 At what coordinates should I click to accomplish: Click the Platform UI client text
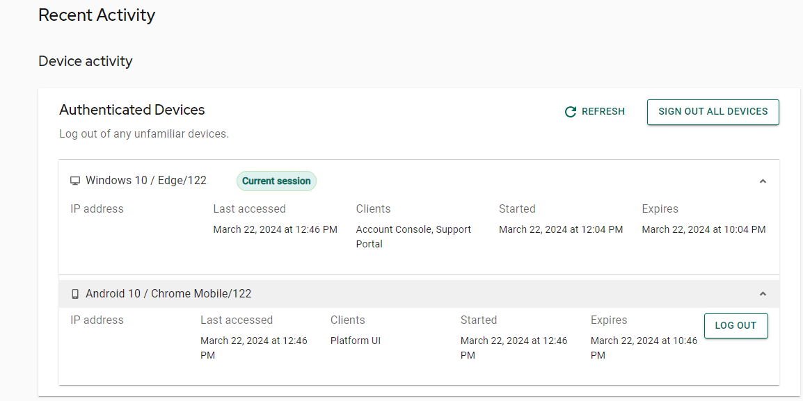pyautogui.click(x=356, y=341)
